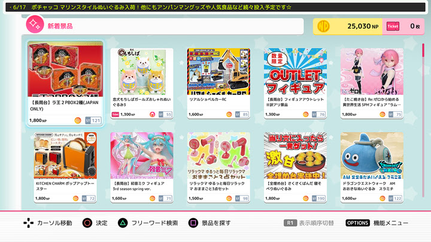Click the d-pad cursor move icon
Screen dimensions: 431x242
[28, 223]
